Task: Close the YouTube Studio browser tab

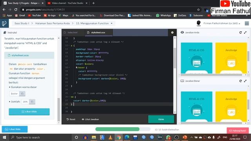Action: click(x=86, y=3)
